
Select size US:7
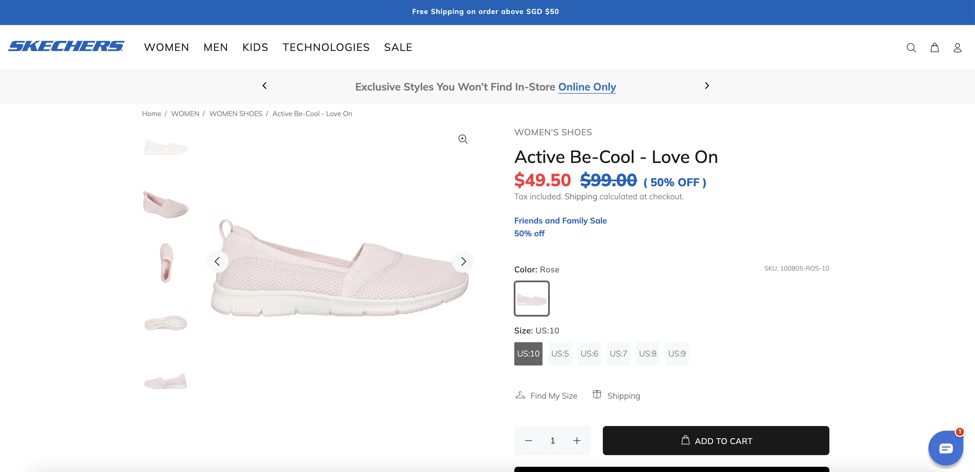618,354
